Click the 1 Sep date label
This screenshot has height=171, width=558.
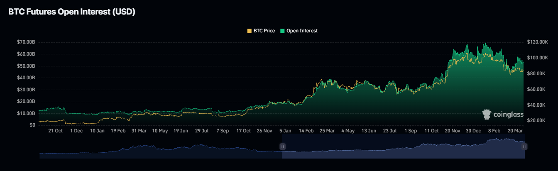point(411,131)
